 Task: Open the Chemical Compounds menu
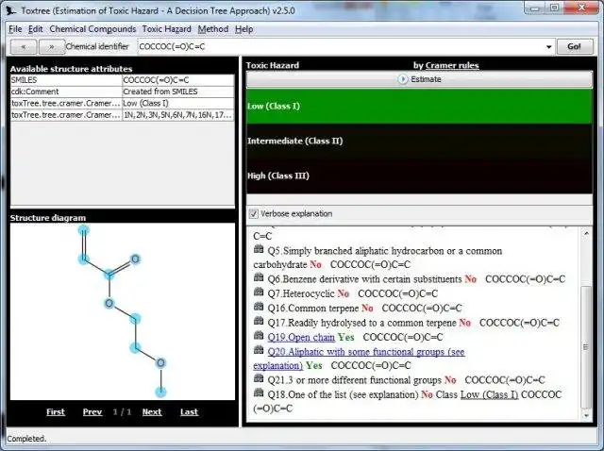[92, 29]
